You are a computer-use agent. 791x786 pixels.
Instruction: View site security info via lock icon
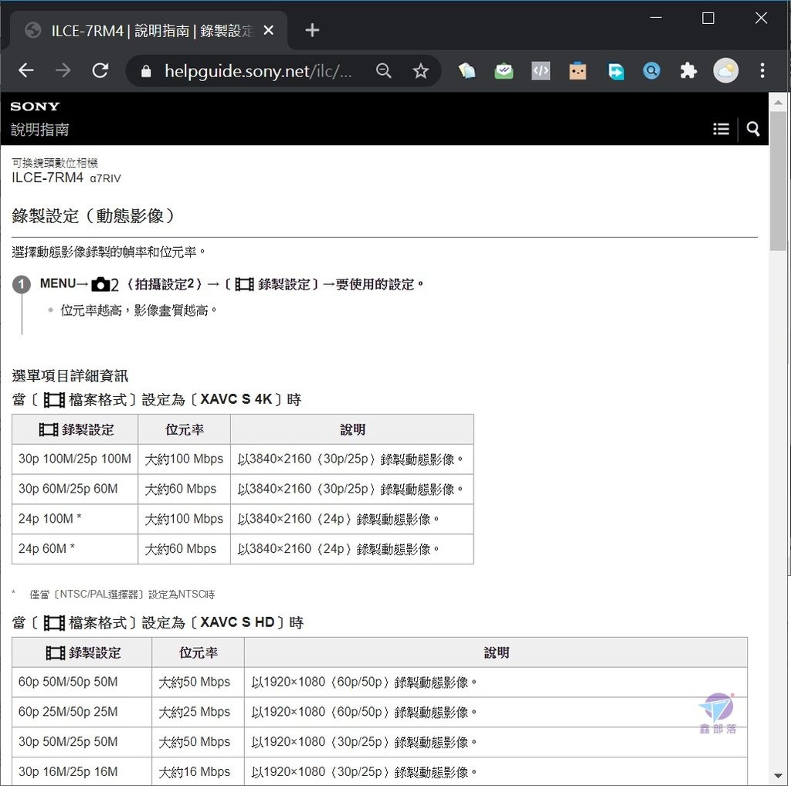146,71
